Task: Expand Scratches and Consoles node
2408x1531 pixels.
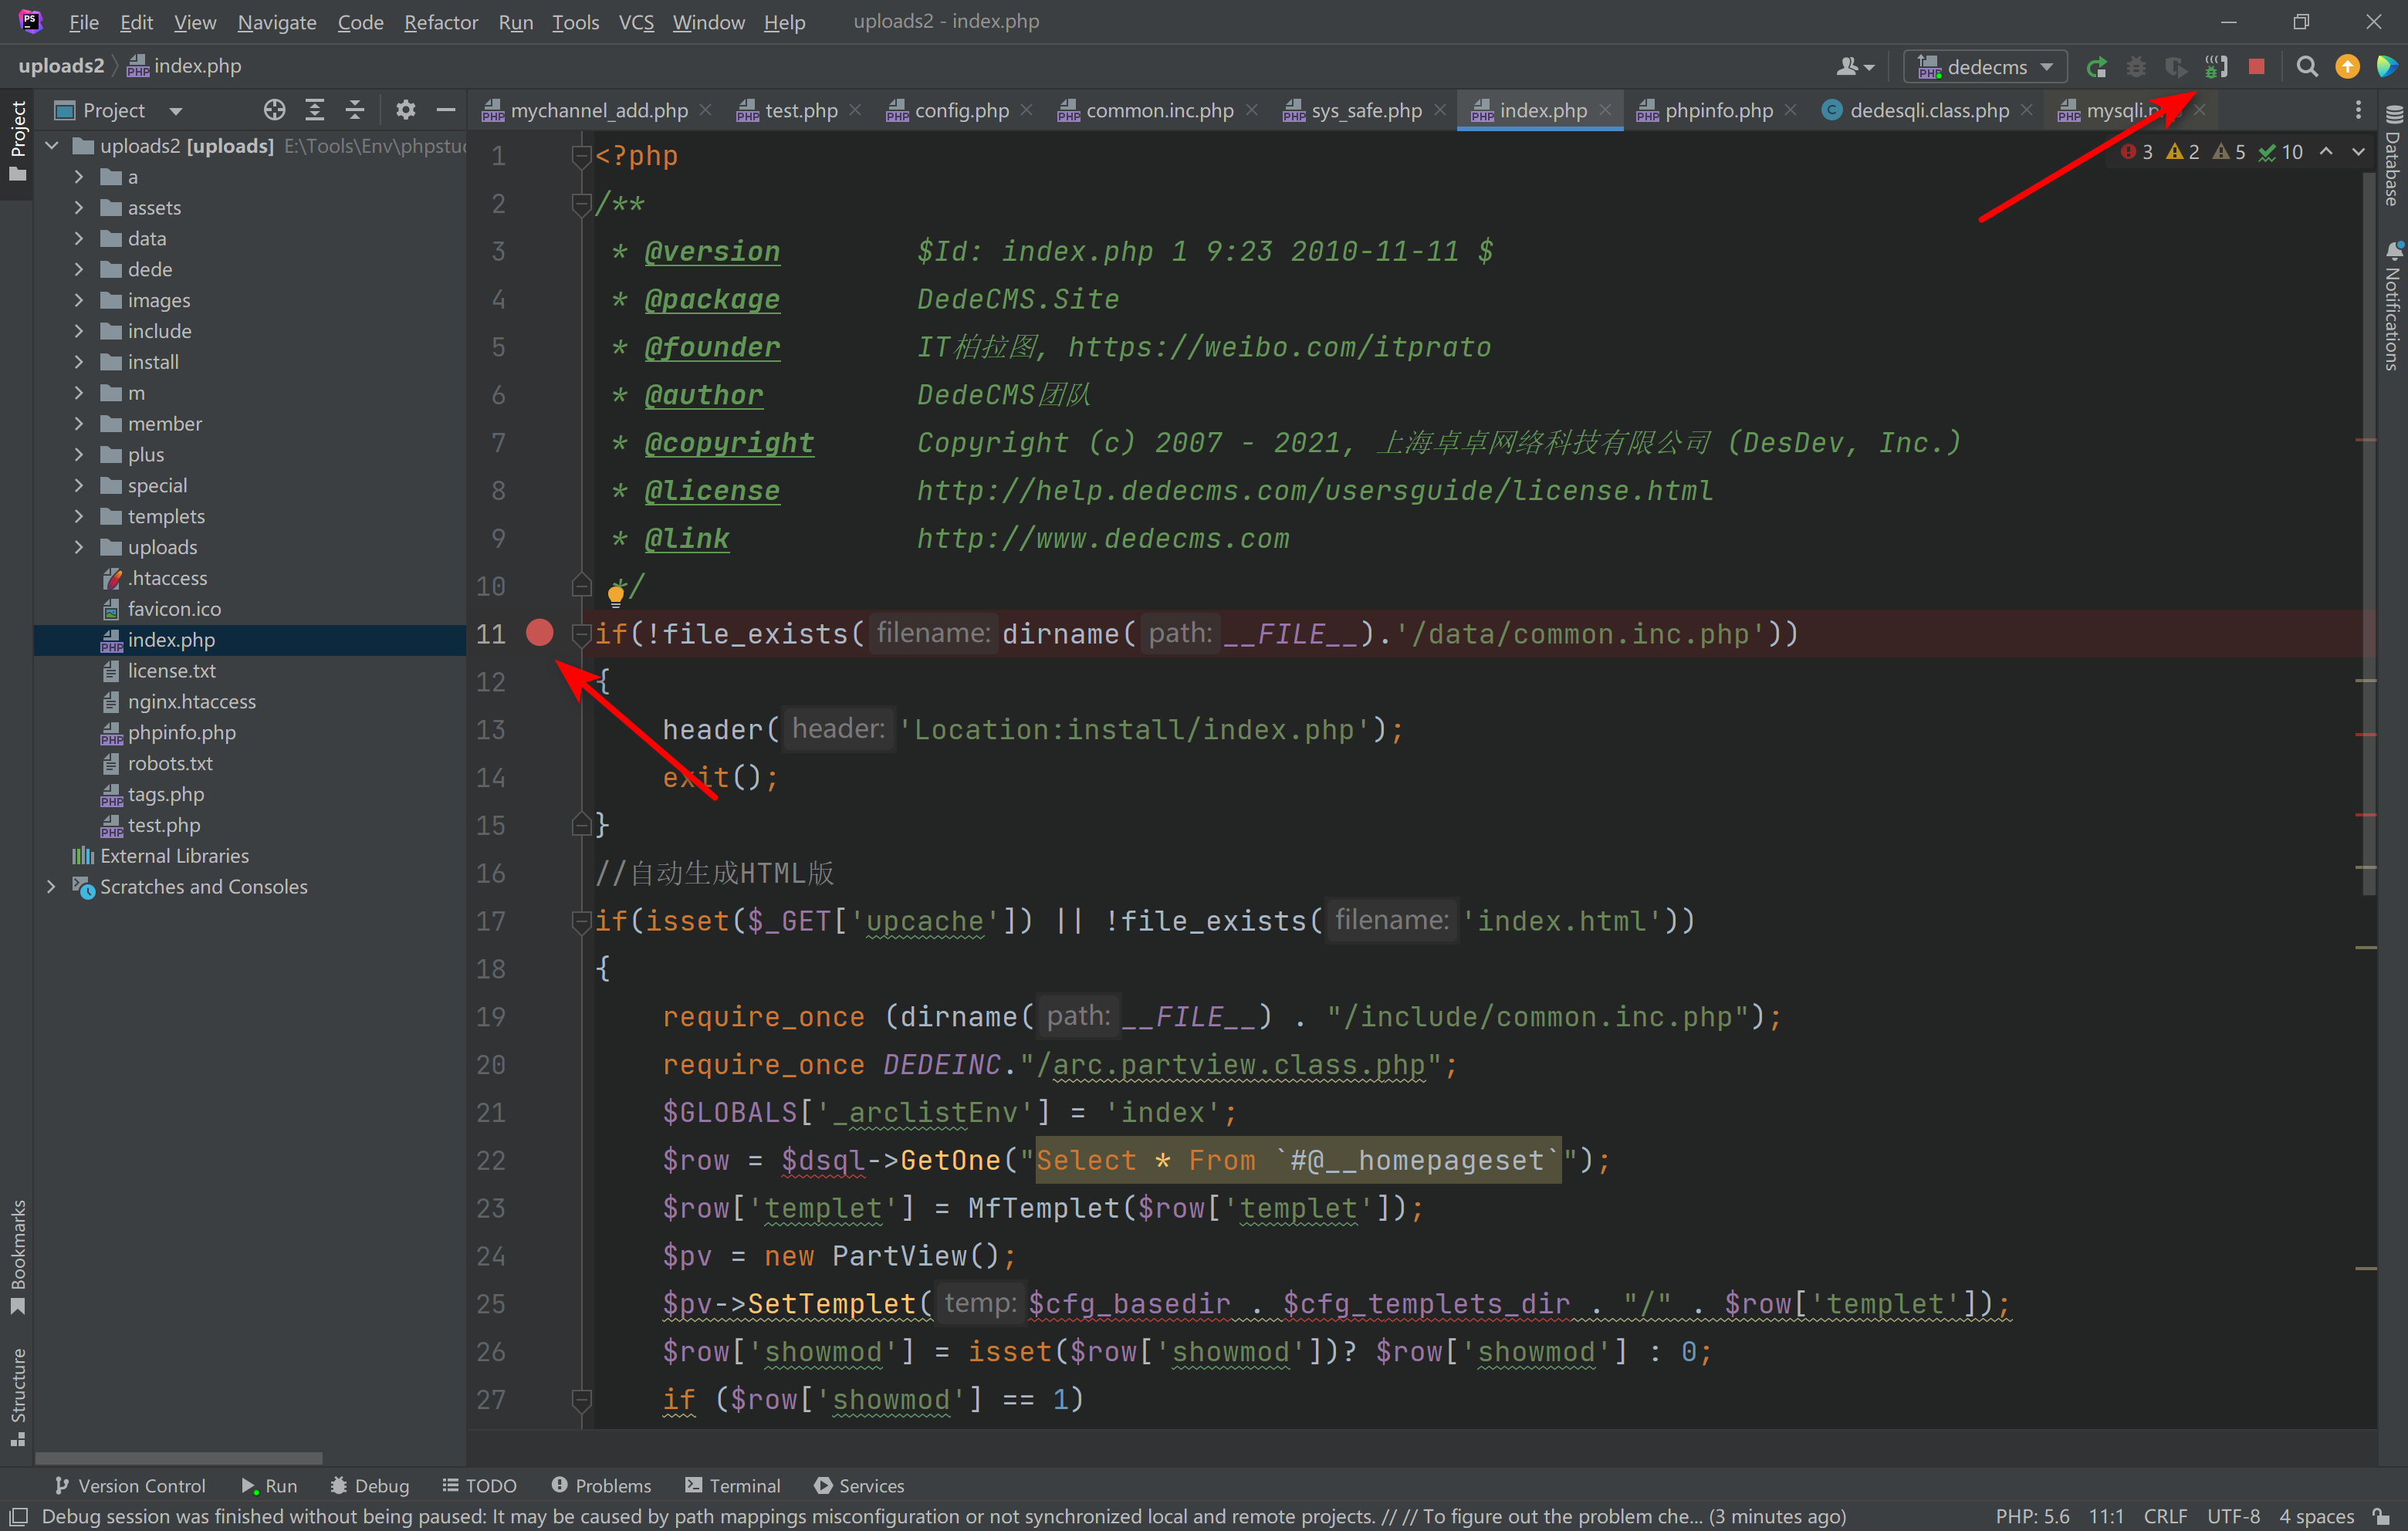Action: coord(52,886)
